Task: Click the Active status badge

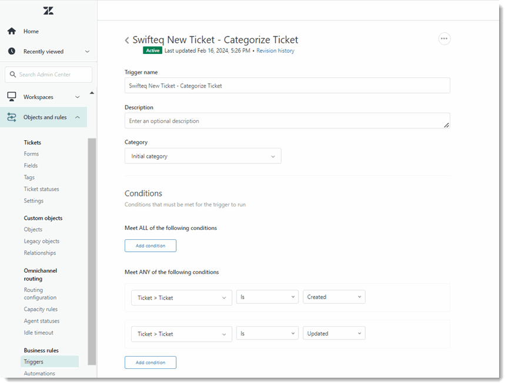Action: tap(153, 50)
